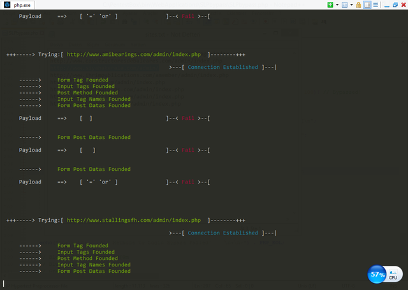Click 'Form Tag Founded' in the stallingsfh section
This screenshot has height=290, width=408.
pyautogui.click(x=83, y=245)
